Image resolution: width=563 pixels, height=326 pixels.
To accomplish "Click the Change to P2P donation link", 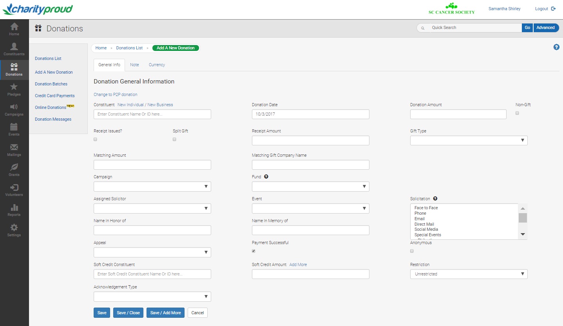I will (115, 94).
